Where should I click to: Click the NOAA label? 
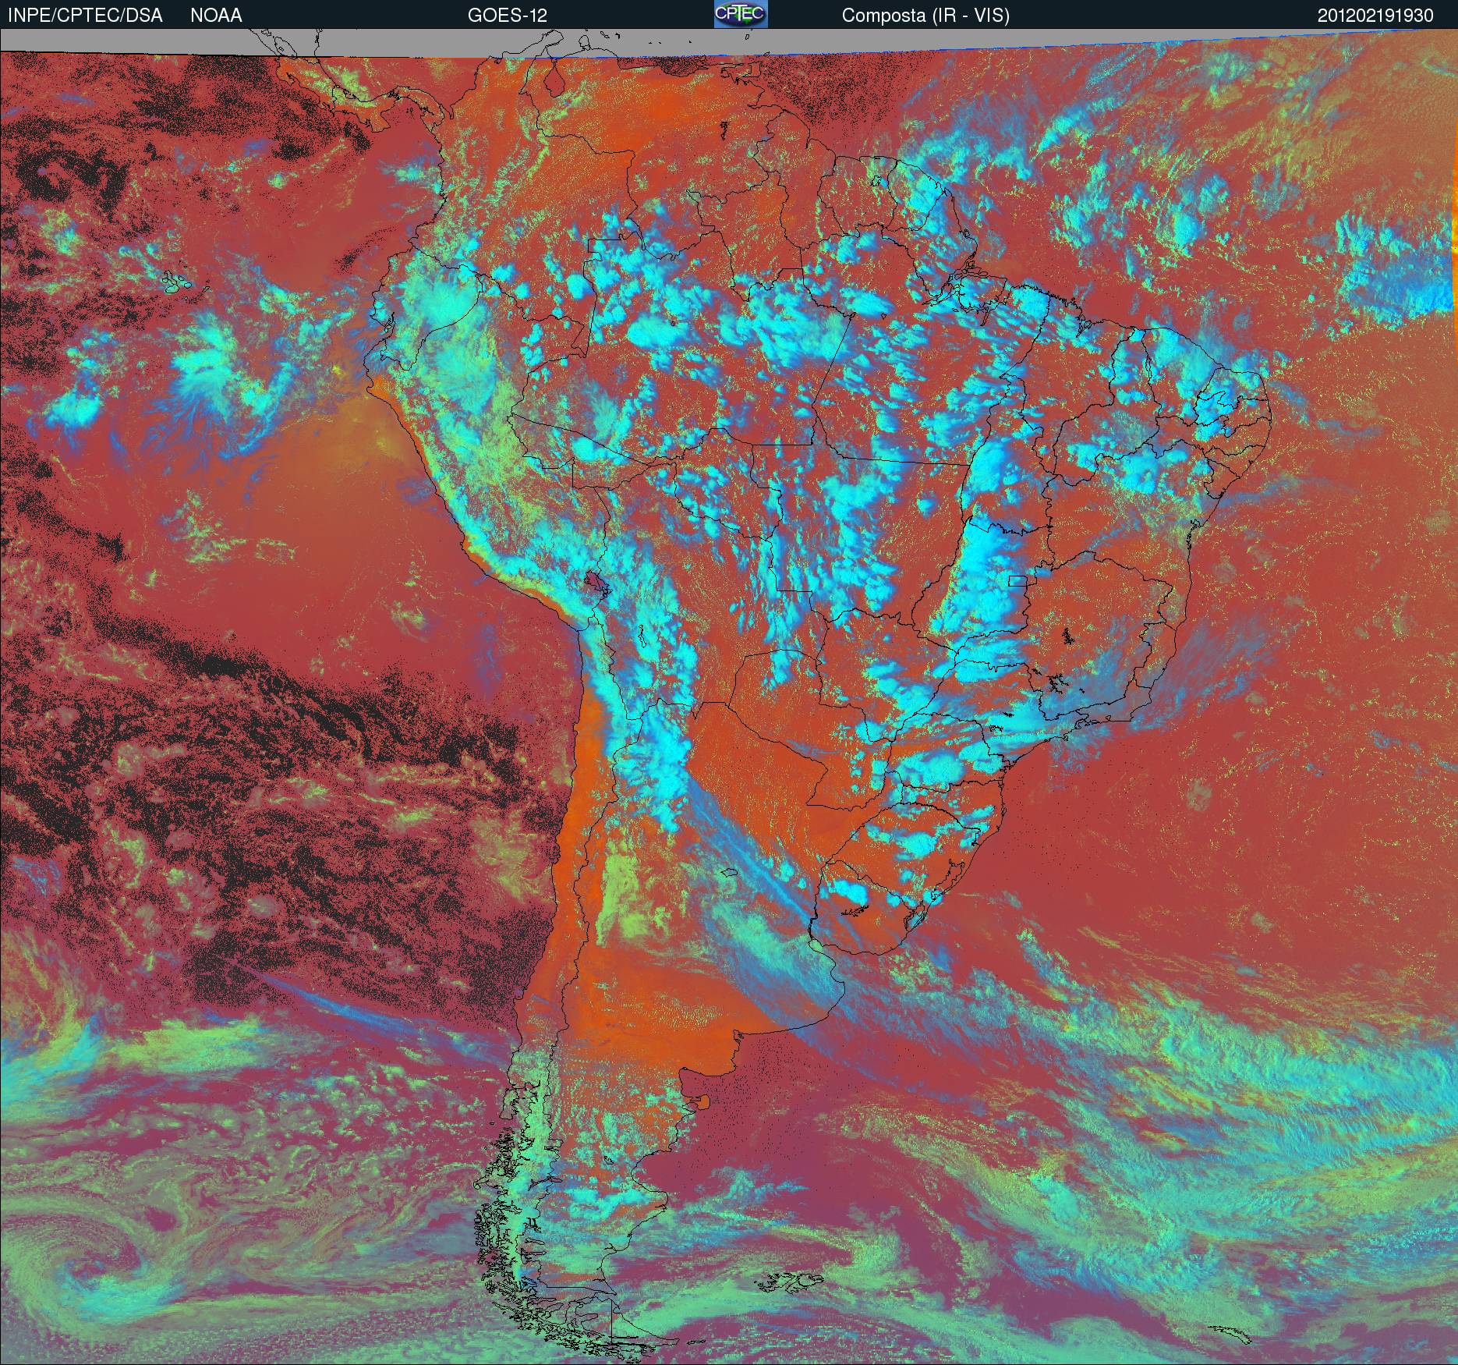[216, 16]
